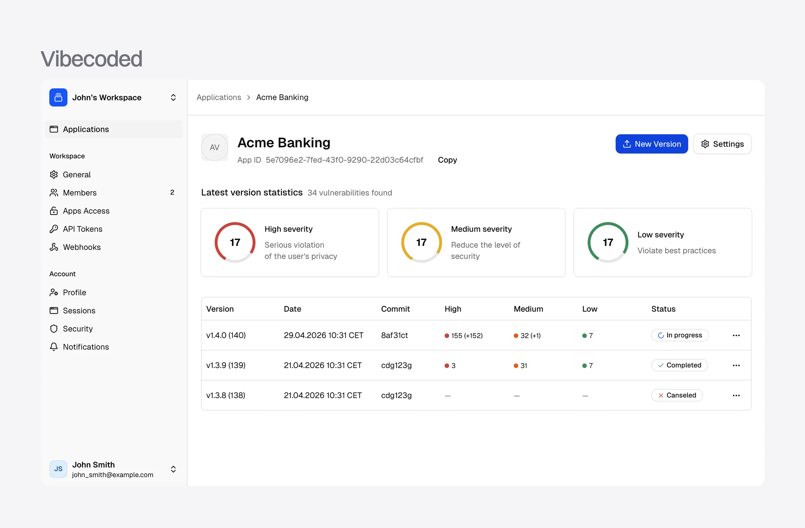
Task: Open more options for v1.3.9 row
Action: pos(736,366)
